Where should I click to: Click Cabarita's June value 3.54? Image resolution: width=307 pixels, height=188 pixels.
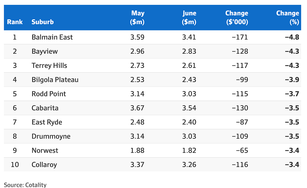[189, 108]
